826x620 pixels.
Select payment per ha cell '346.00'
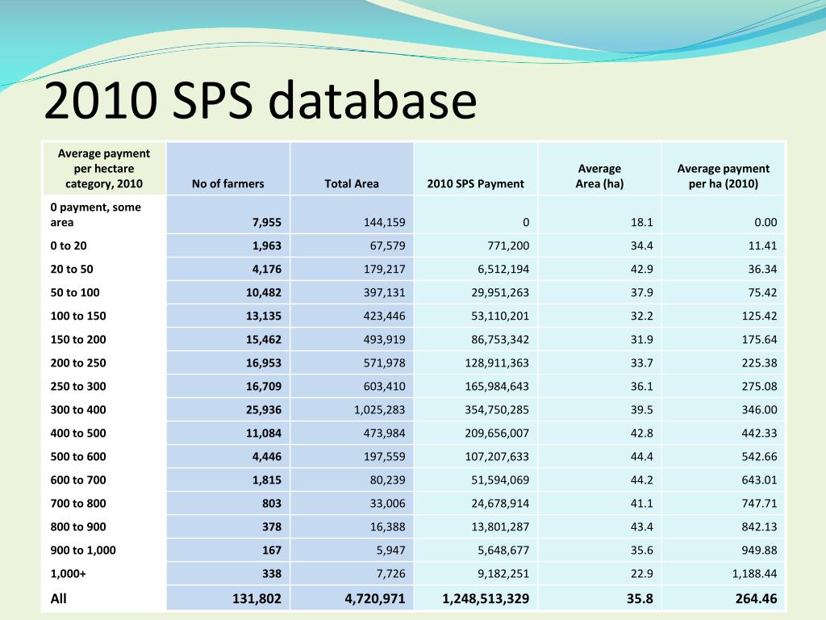(759, 409)
